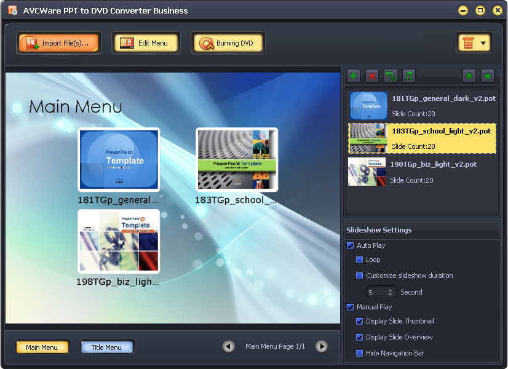Click the 198TGp_biz list thumbnail
Screen dimensions: 508x369
[x=367, y=172]
